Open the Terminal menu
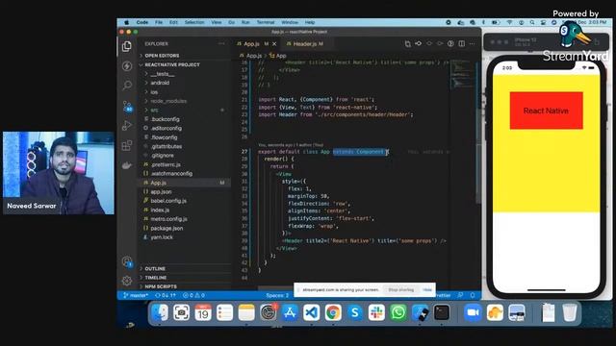Screen dimensions: 616x346 [266, 22]
